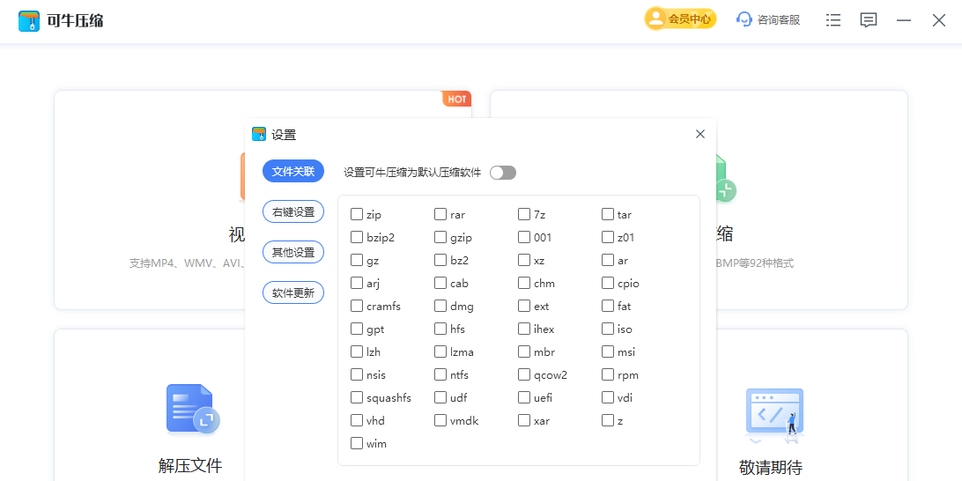
Task: Select the iso association checkbox
Action: click(607, 329)
